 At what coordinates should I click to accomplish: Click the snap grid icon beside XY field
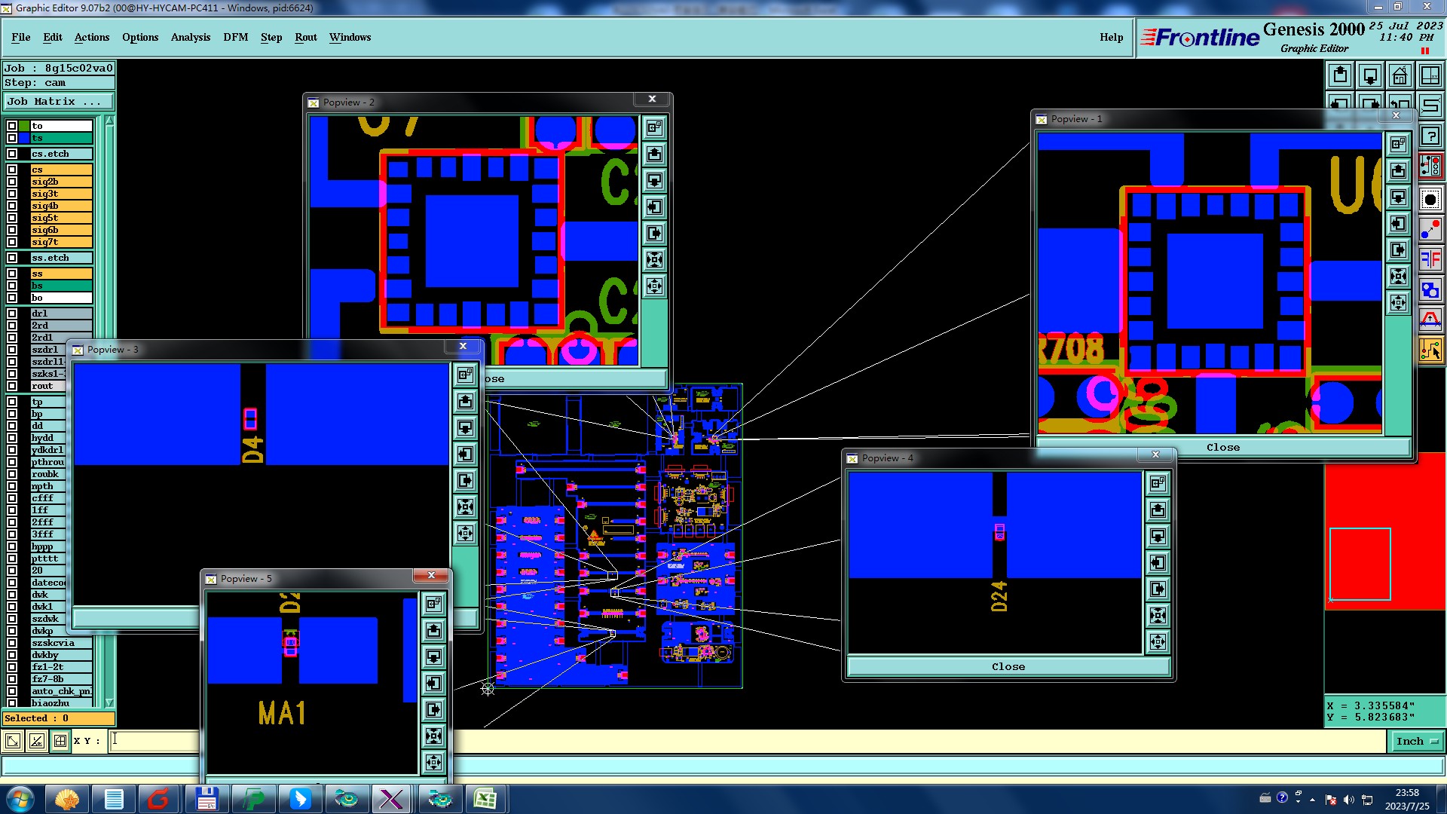(x=60, y=741)
